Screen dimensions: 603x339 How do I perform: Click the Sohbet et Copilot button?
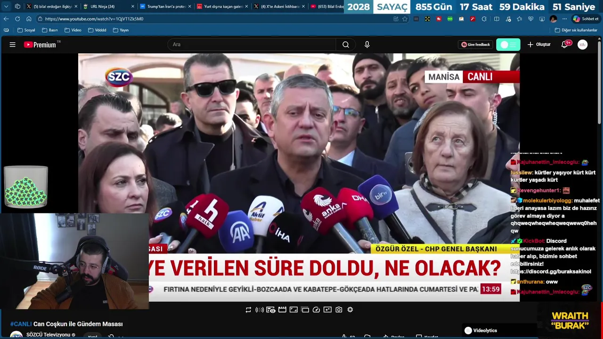tap(586, 19)
